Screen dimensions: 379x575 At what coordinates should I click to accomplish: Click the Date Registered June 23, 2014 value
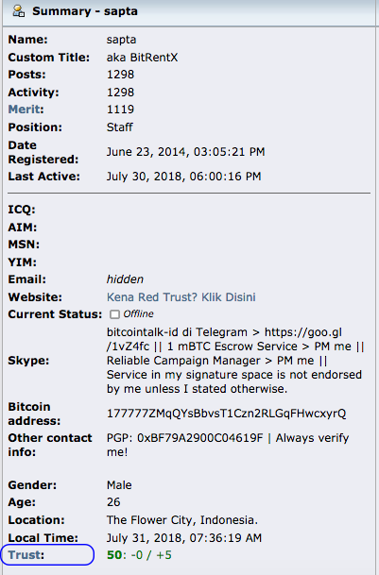coord(186,152)
